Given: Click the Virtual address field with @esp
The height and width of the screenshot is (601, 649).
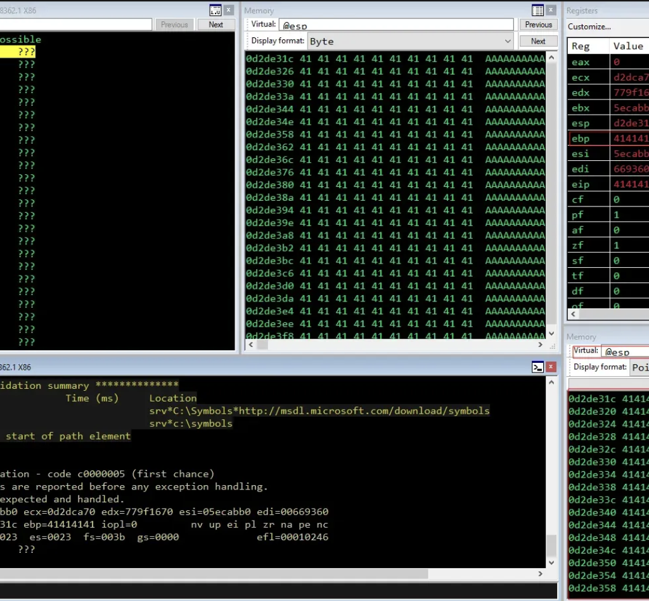Looking at the screenshot, I should pos(396,25).
